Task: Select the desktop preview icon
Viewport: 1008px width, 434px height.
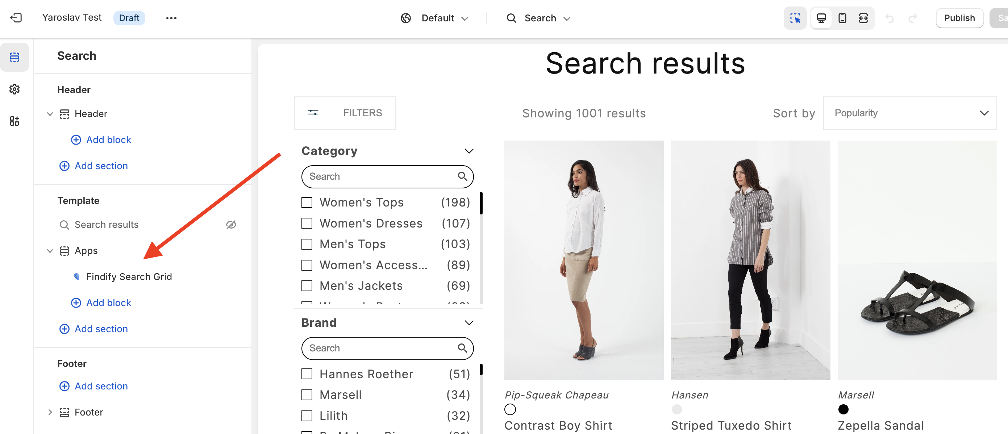Action: [x=821, y=18]
